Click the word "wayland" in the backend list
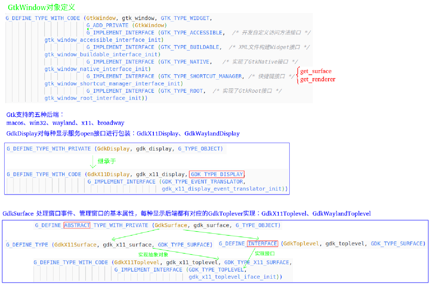 (64, 123)
